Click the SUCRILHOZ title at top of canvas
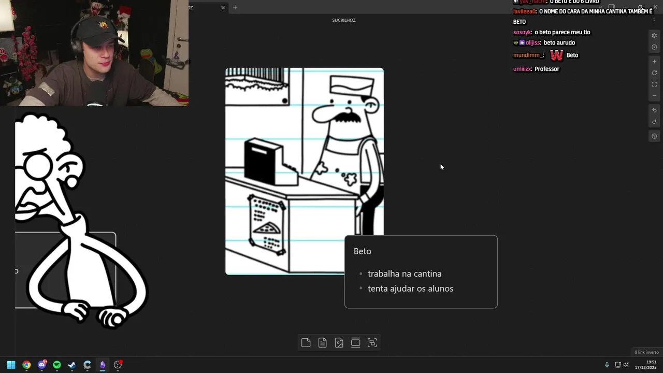The image size is (663, 373). [x=344, y=20]
